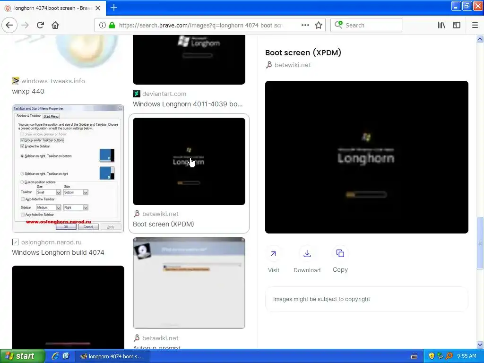This screenshot has height=363, width=484.
Task: Click the oslonghorn.narod.ru source link
Action: [x=51, y=242]
